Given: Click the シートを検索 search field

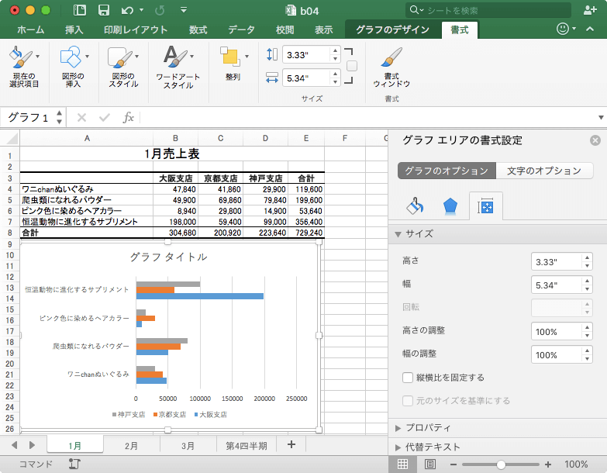Looking at the screenshot, I should pos(488,10).
